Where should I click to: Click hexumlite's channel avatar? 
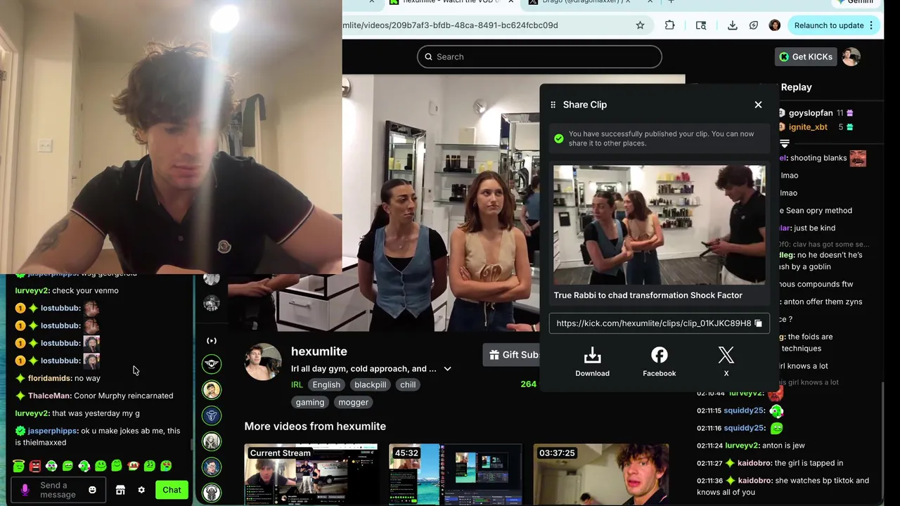point(262,362)
